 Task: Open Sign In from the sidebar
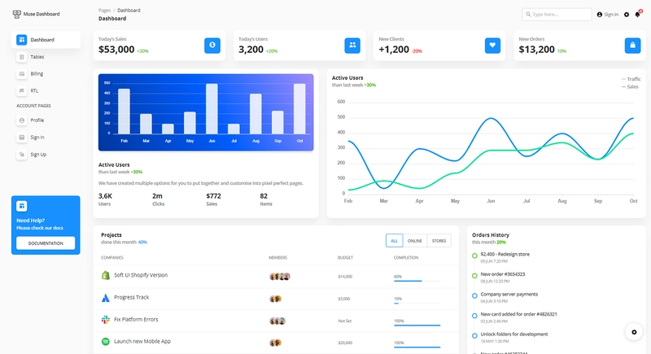click(46, 138)
